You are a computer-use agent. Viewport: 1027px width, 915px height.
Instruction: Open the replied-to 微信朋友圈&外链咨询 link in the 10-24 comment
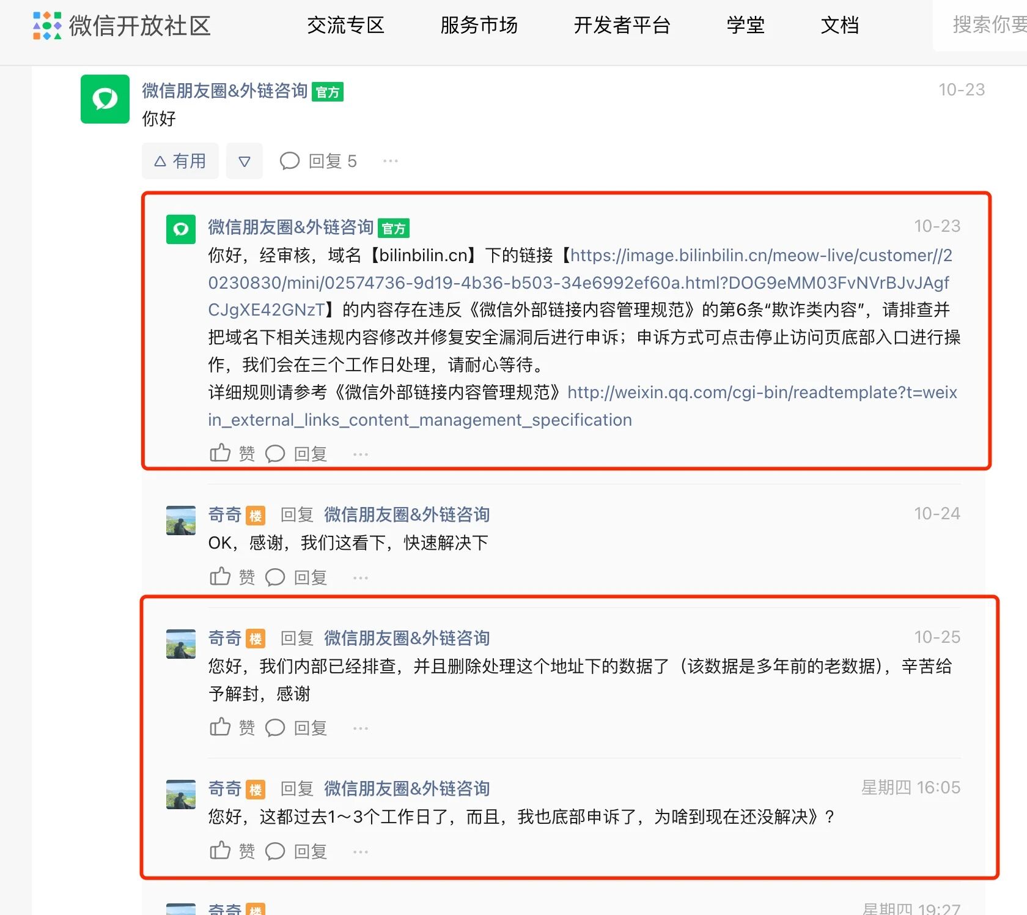click(407, 514)
